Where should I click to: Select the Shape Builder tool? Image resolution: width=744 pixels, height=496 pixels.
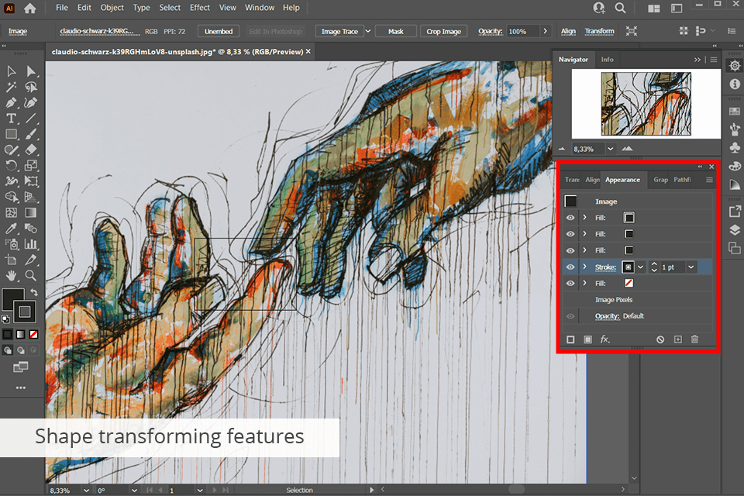tap(12, 197)
